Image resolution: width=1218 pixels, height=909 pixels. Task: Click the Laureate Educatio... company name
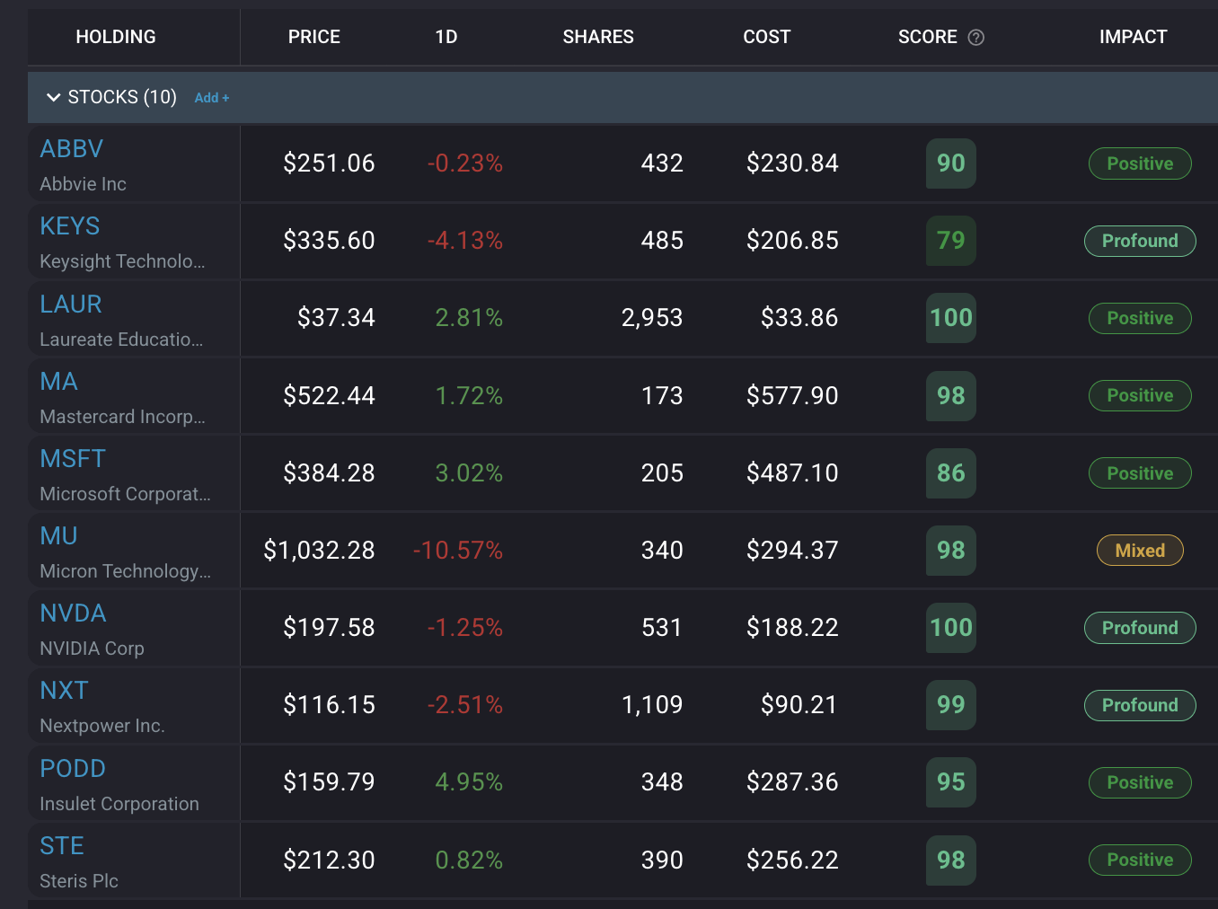pos(121,340)
